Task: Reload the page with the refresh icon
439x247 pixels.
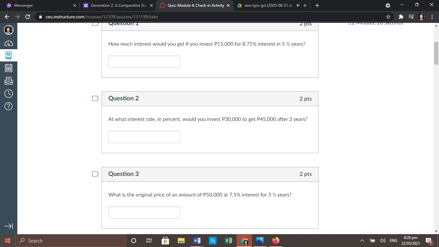Action: pos(28,17)
